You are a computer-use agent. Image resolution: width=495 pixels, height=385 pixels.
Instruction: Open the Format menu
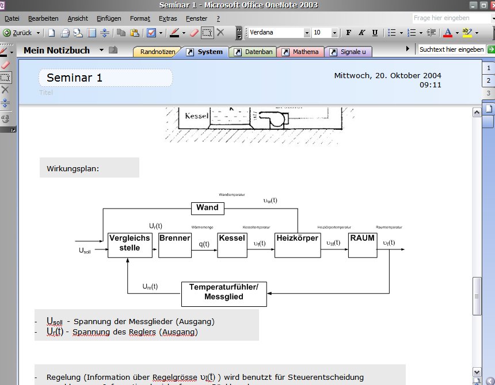click(x=140, y=18)
